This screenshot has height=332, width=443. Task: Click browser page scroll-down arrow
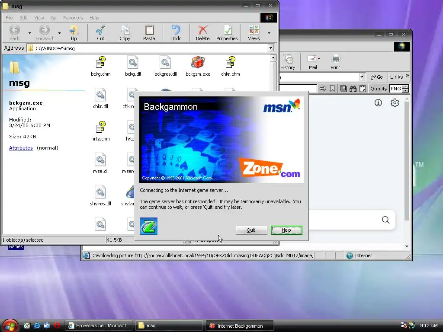click(x=407, y=246)
